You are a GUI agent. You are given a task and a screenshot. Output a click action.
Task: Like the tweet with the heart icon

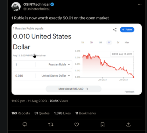coord(77,125)
